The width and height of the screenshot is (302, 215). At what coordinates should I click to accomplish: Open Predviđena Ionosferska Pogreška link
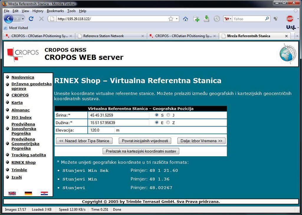click(24, 129)
